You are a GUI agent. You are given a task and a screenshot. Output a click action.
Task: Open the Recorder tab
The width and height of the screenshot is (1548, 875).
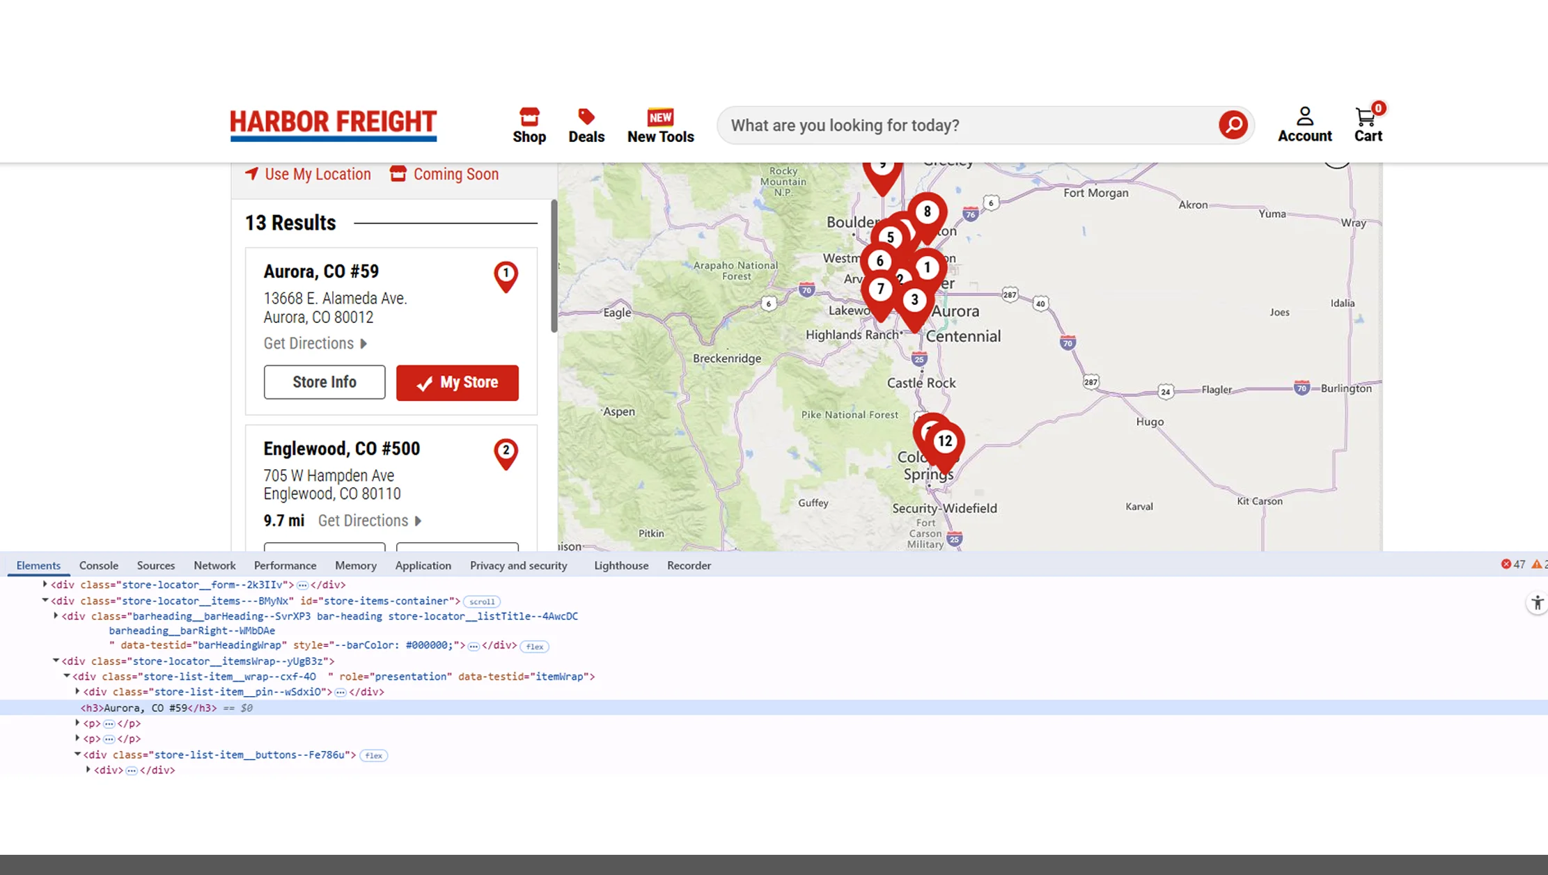(x=689, y=565)
